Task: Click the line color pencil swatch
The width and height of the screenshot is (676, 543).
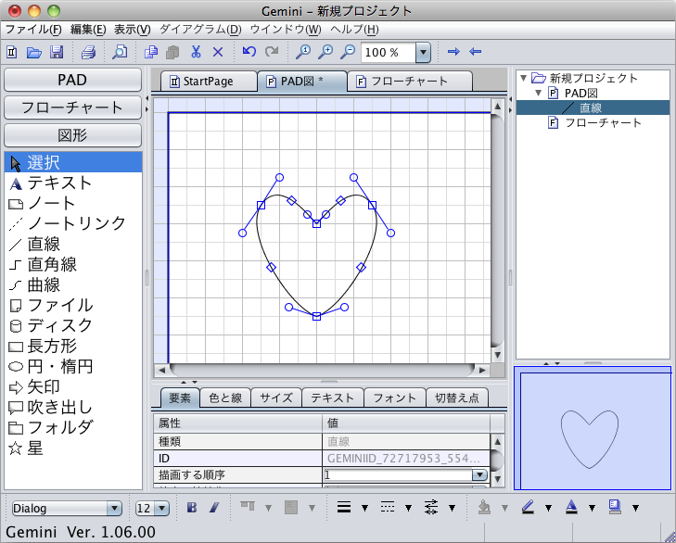Action: pyautogui.click(x=529, y=507)
